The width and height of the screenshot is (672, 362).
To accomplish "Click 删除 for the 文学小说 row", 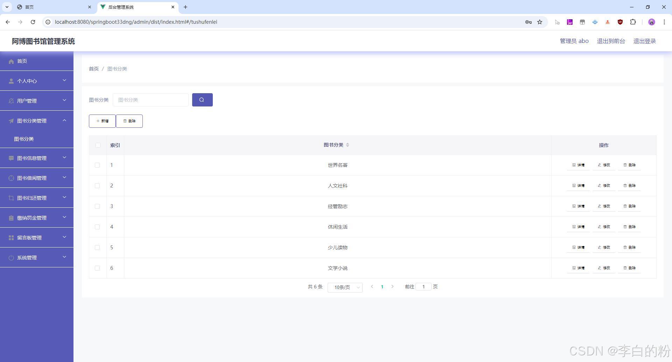I will click(x=629, y=268).
